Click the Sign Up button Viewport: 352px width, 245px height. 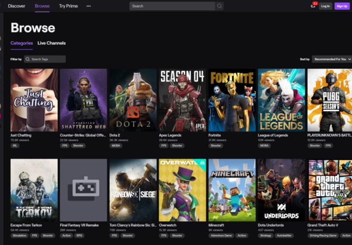coord(342,6)
